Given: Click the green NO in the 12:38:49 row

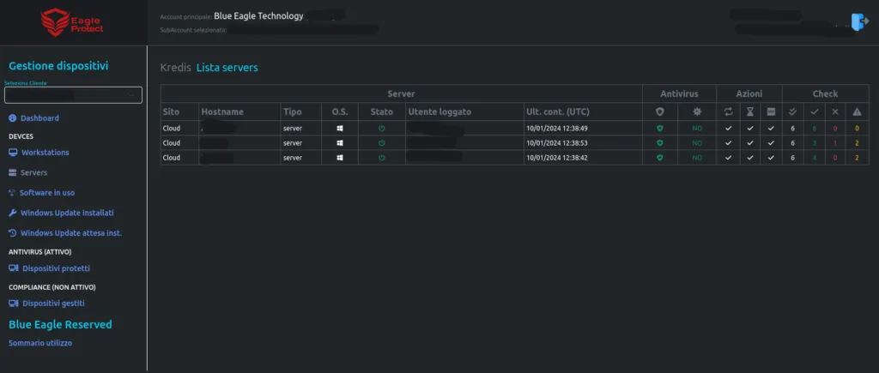Looking at the screenshot, I should point(697,129).
